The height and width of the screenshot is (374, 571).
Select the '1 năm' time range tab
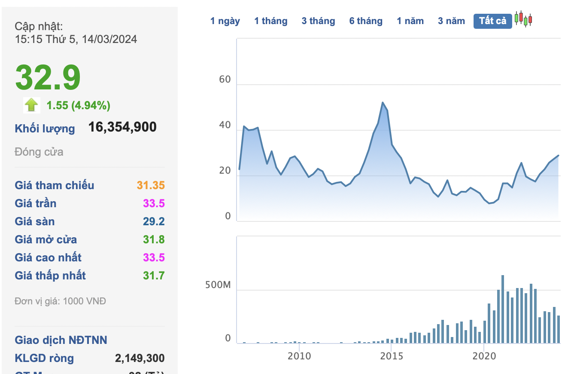[410, 21]
